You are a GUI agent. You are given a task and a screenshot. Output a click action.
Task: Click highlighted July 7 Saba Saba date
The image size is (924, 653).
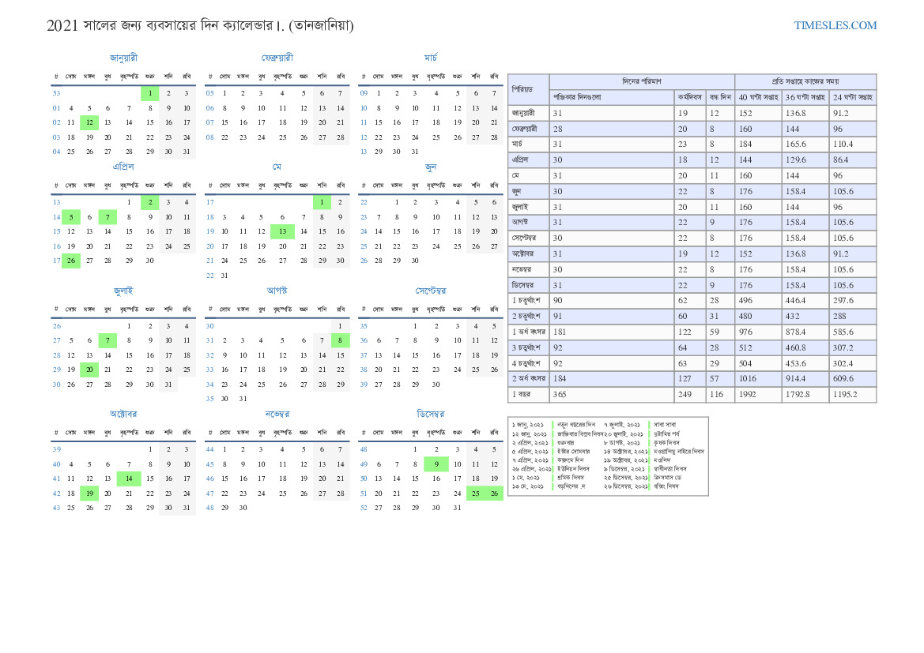(x=107, y=340)
